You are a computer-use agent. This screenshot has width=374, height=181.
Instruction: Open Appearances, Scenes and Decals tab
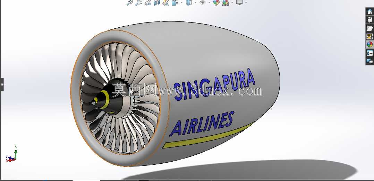coord(370,45)
